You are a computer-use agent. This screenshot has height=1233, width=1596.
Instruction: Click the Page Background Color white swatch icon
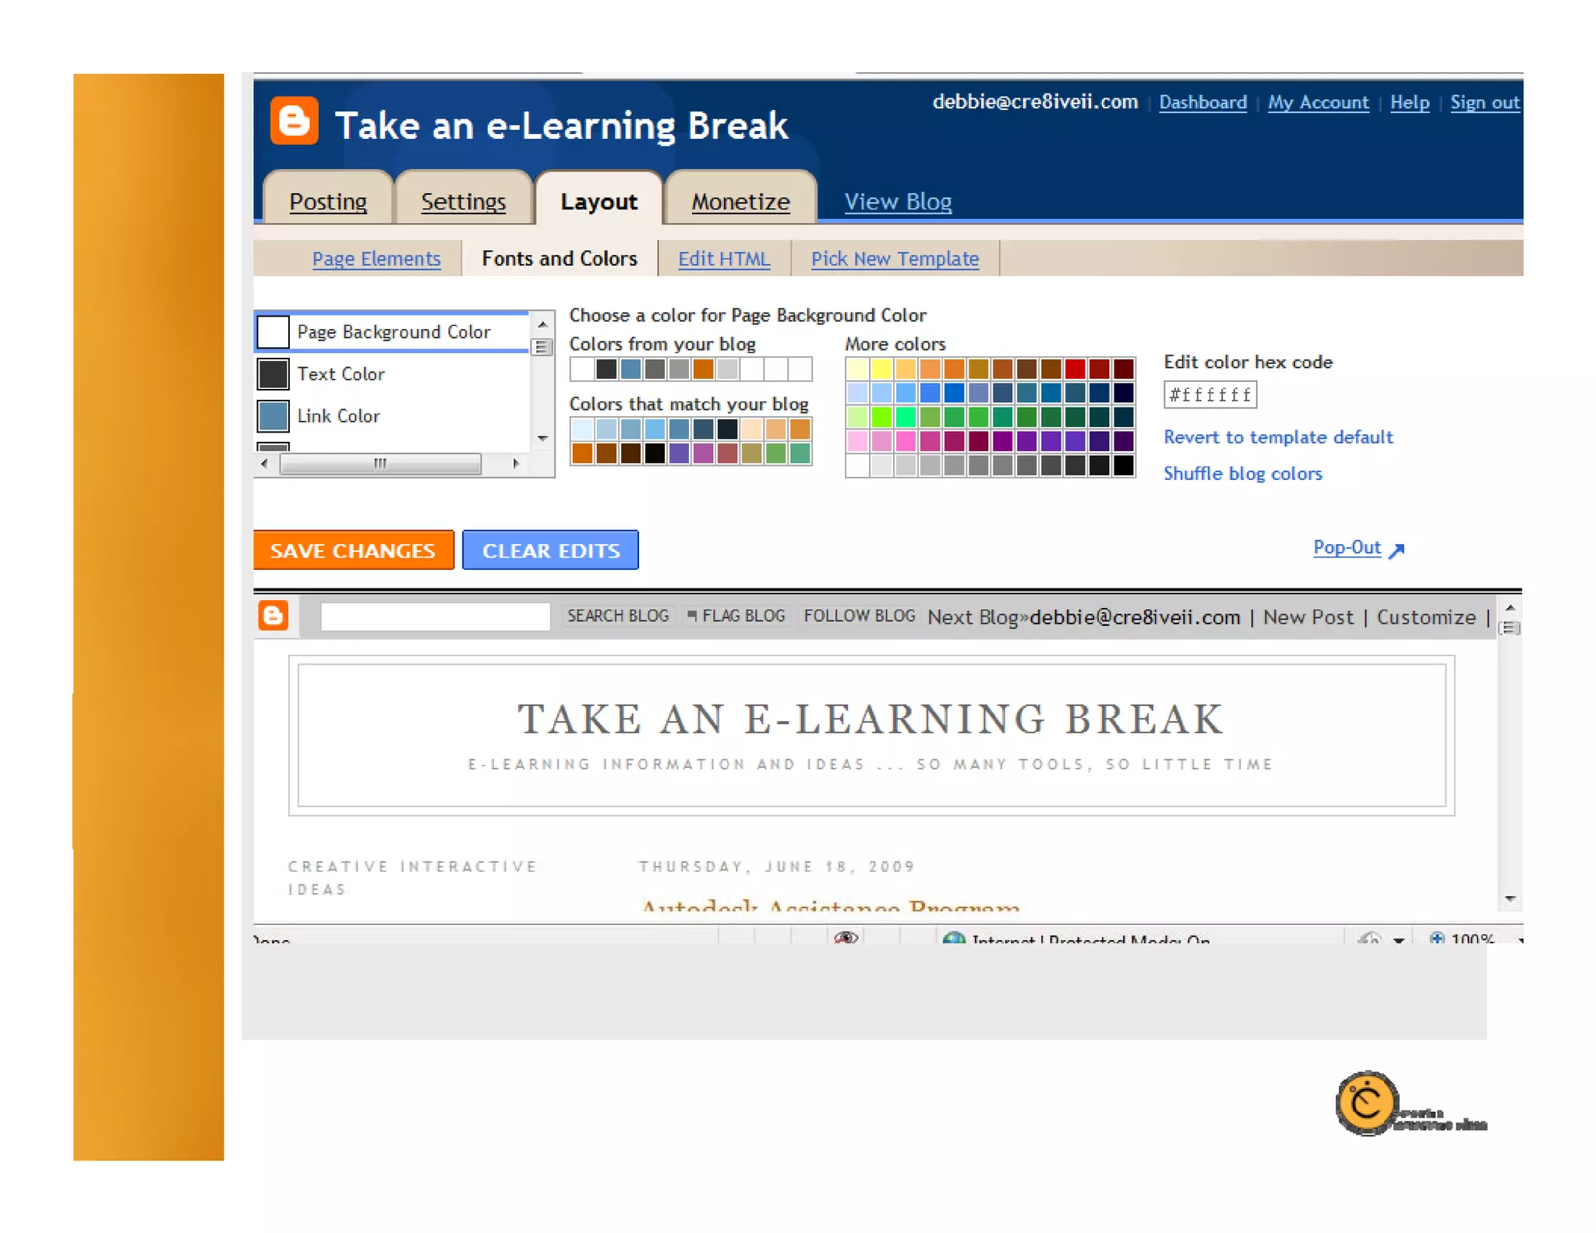[x=273, y=332]
